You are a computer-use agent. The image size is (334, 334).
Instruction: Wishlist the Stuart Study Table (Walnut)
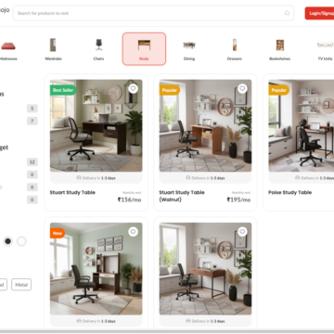[x=242, y=89]
